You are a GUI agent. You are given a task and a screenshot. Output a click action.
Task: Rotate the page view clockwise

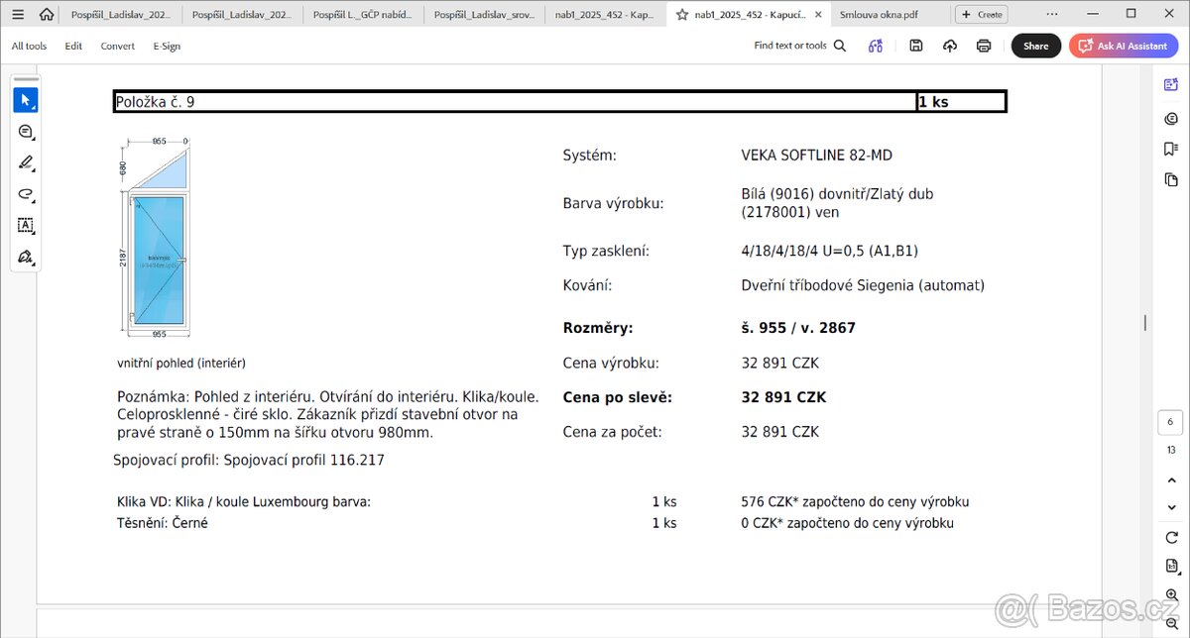(1171, 537)
